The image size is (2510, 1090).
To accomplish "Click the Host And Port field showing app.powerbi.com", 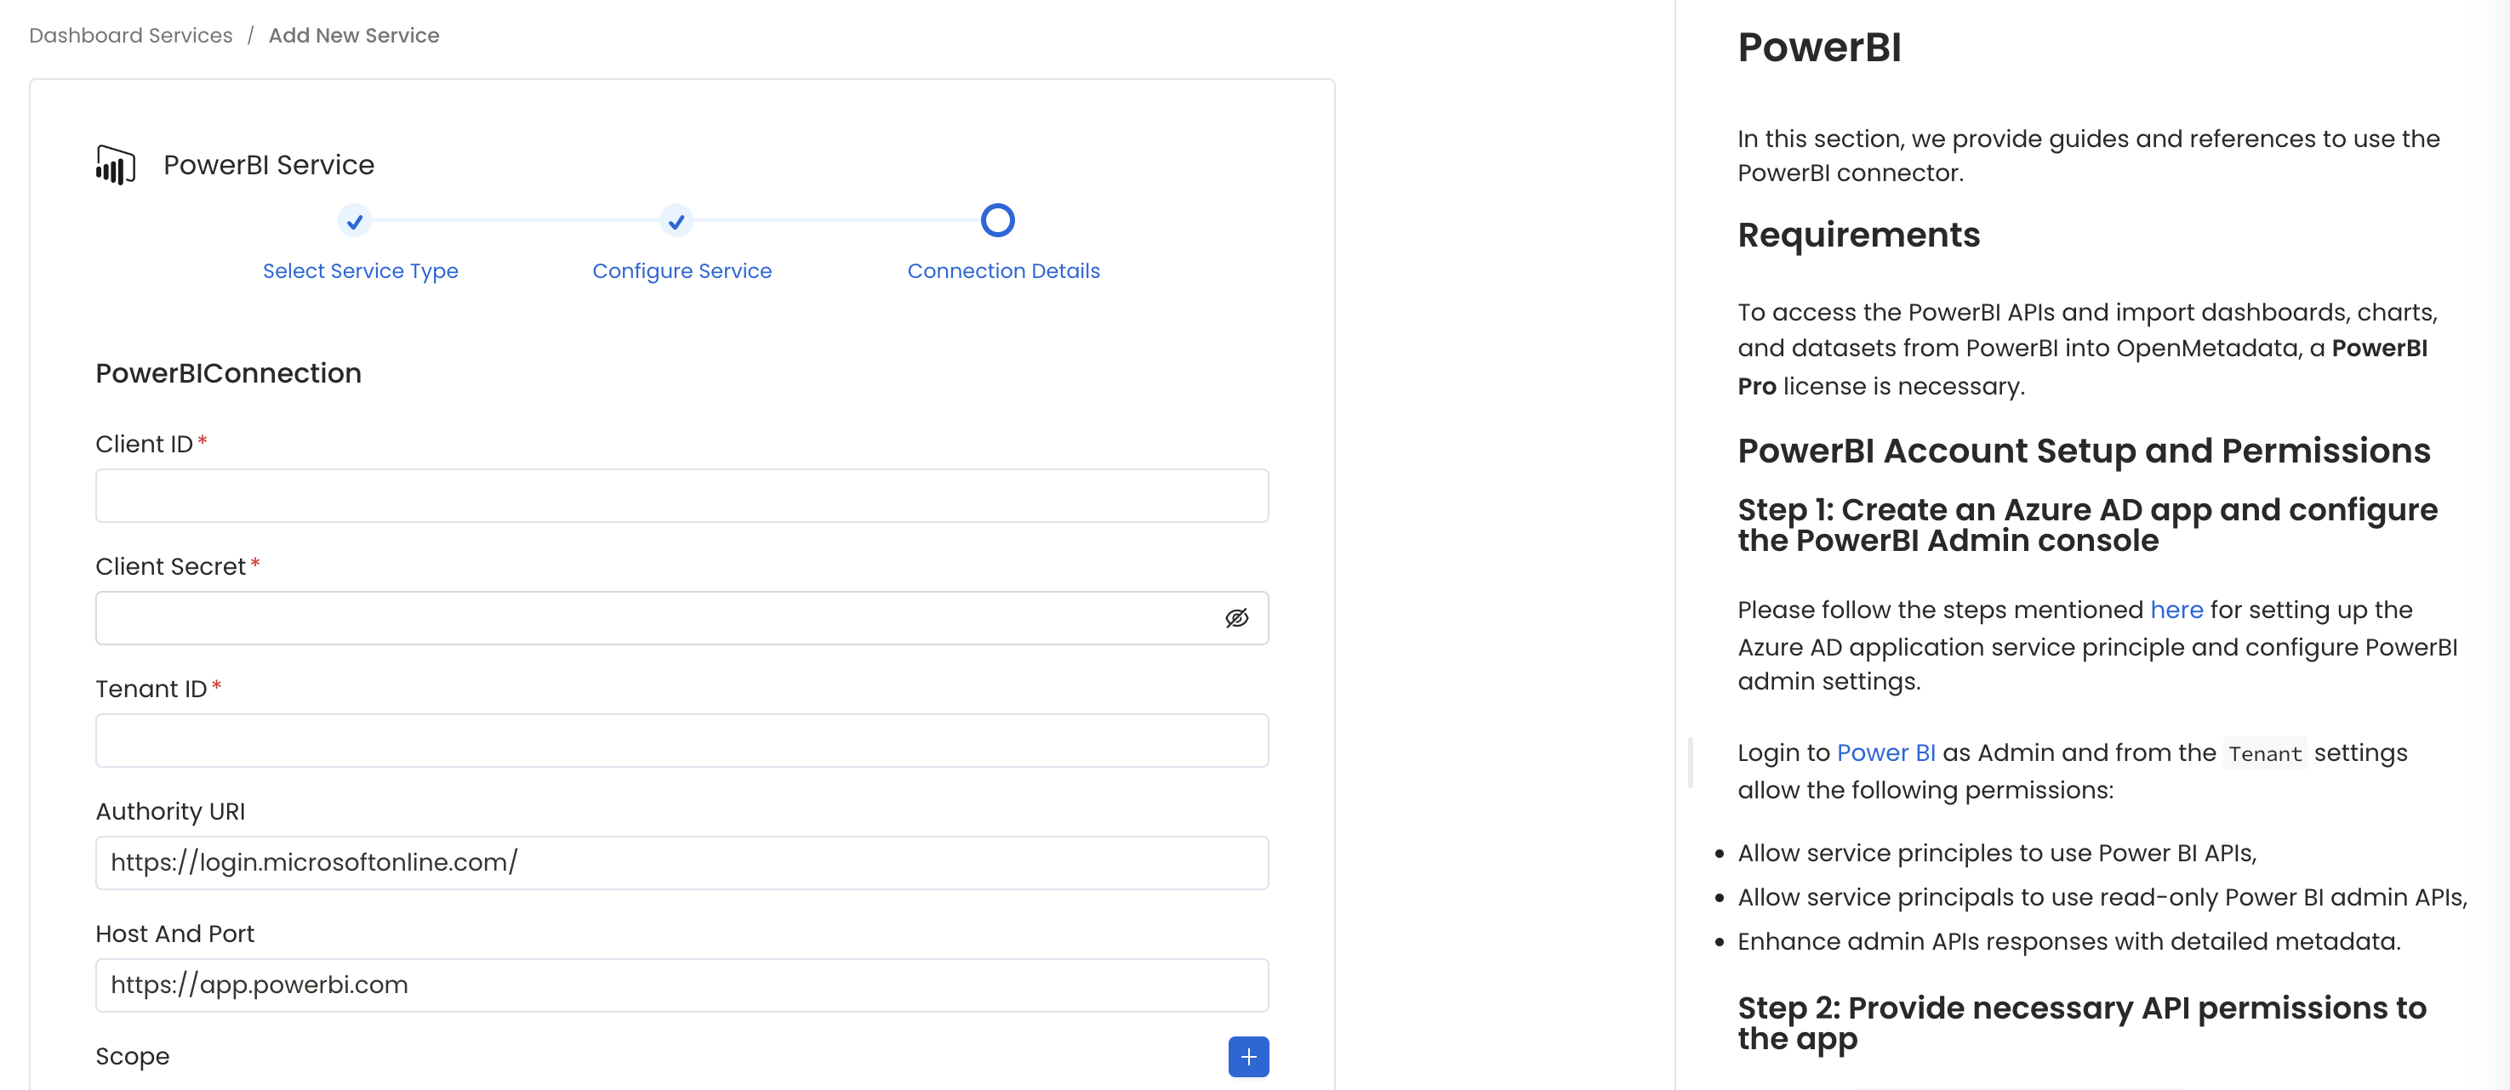I will pos(682,985).
